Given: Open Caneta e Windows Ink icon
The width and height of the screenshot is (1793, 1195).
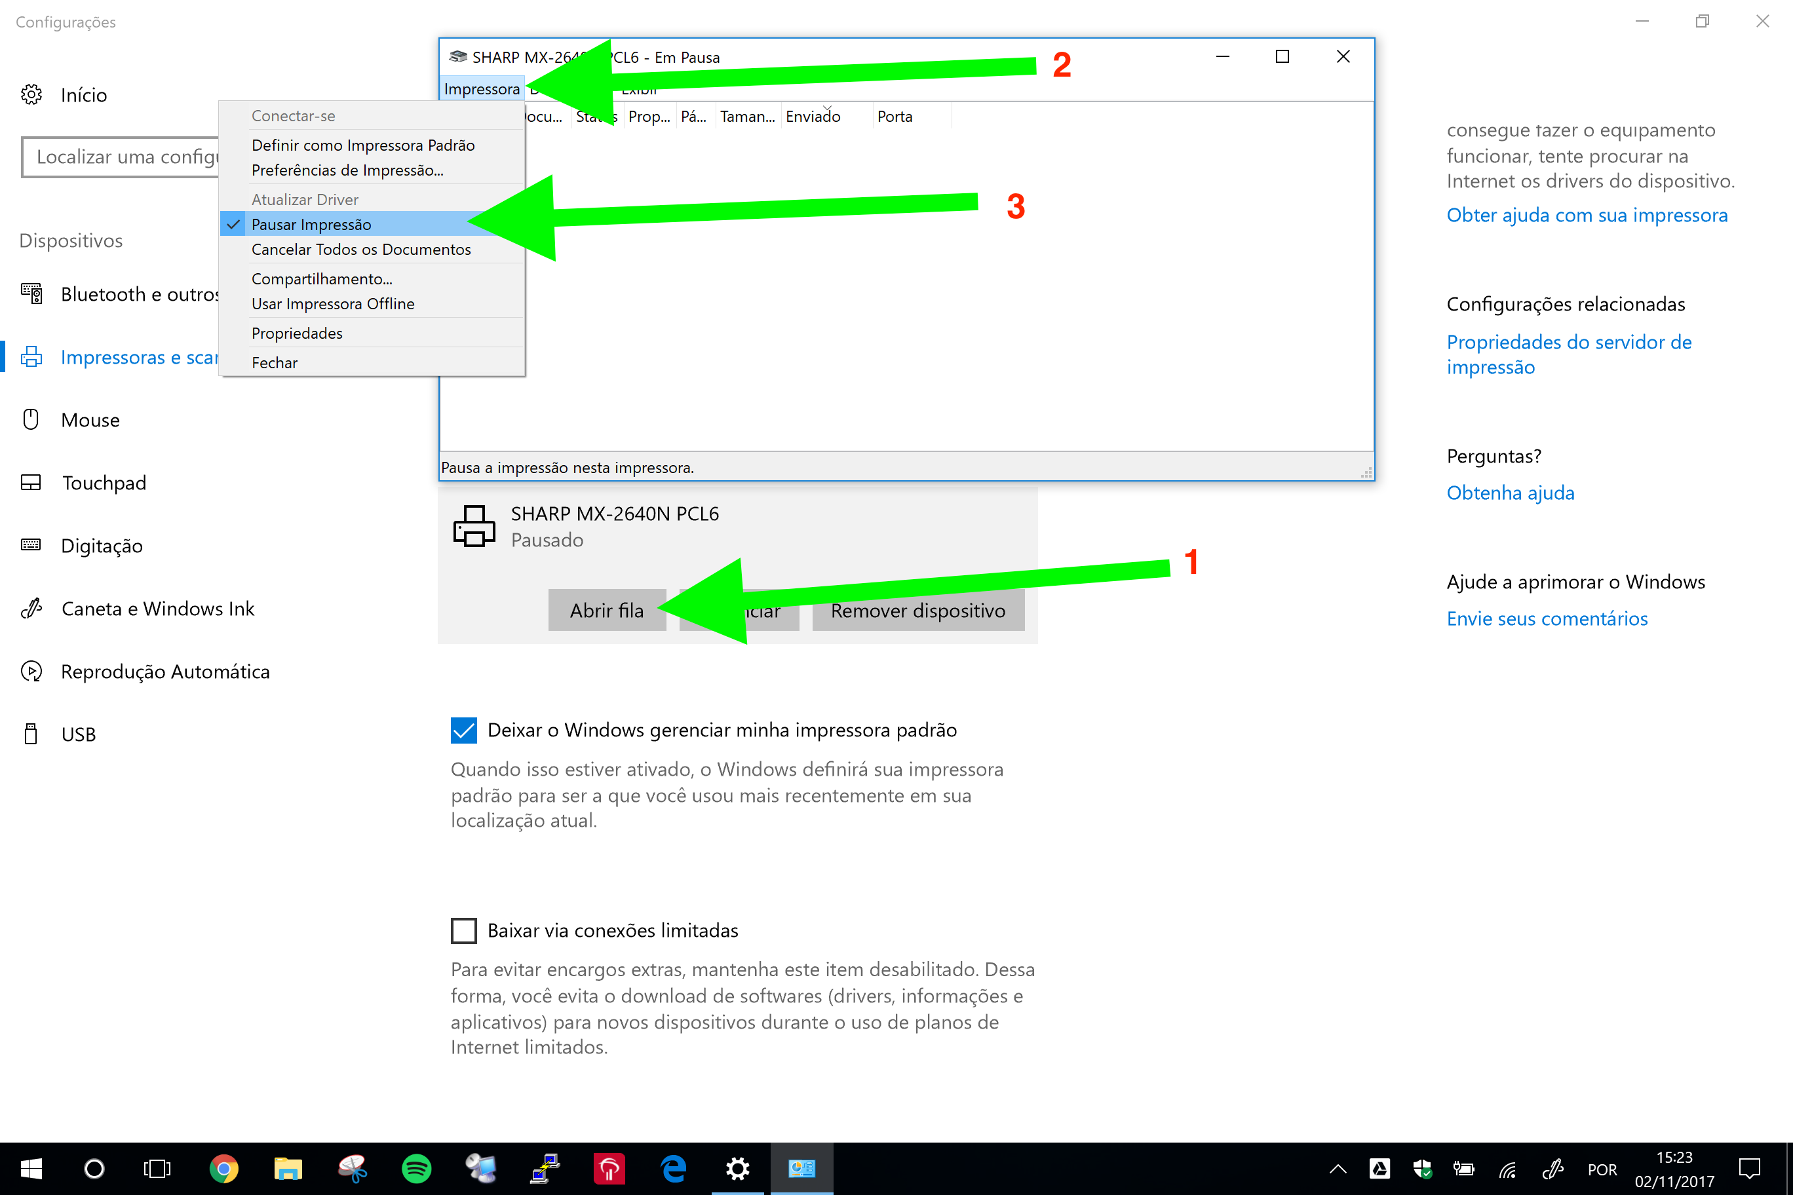Looking at the screenshot, I should tap(31, 608).
